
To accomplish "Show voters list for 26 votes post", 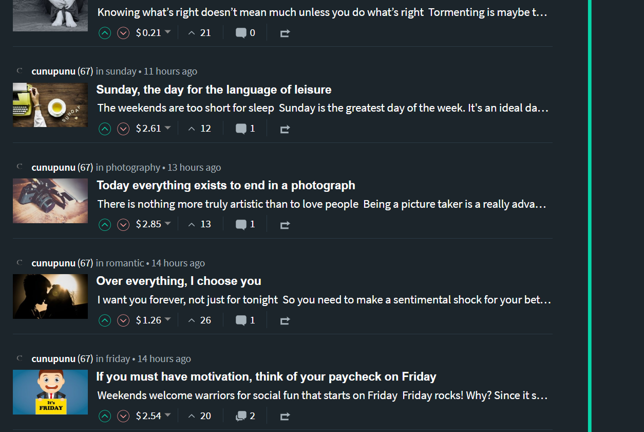I will tap(200, 320).
